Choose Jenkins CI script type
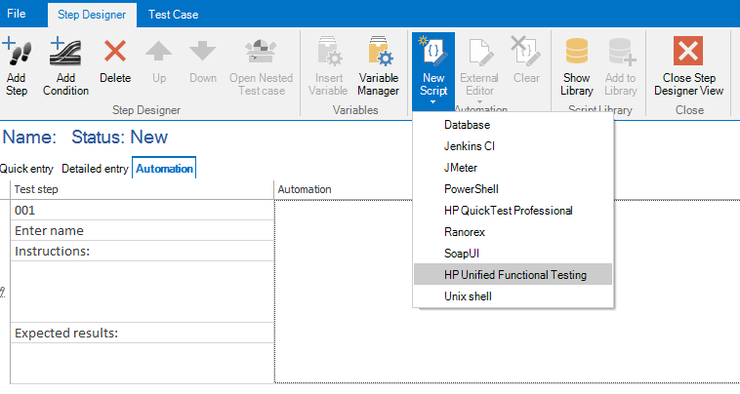 [470, 146]
